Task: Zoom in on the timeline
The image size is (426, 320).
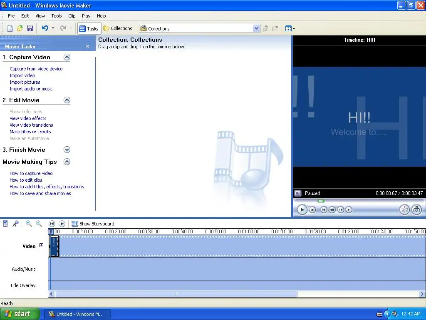Action: tap(29, 224)
